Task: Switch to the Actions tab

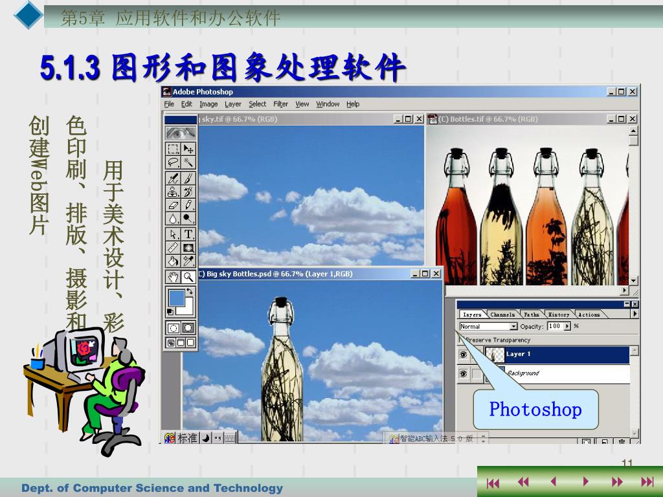Action: [x=589, y=315]
